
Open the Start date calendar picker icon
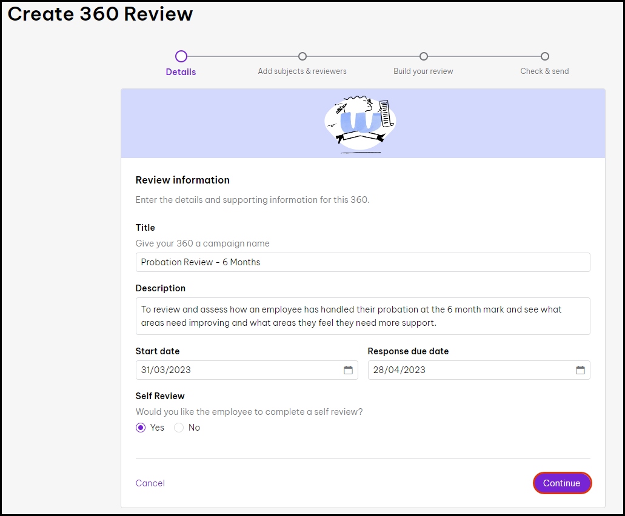(348, 370)
